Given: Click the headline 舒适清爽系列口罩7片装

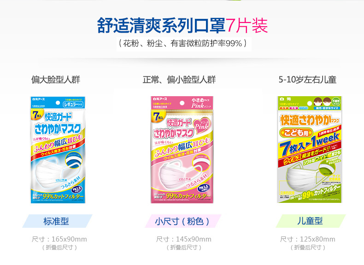Looking at the screenshot, I should click(182, 25).
